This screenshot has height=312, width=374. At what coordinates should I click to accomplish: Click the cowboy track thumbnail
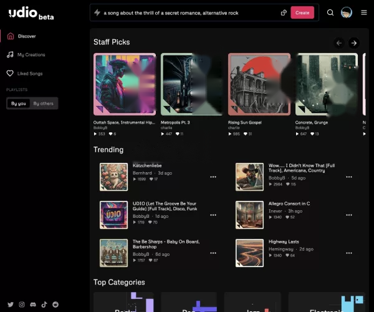tap(249, 177)
